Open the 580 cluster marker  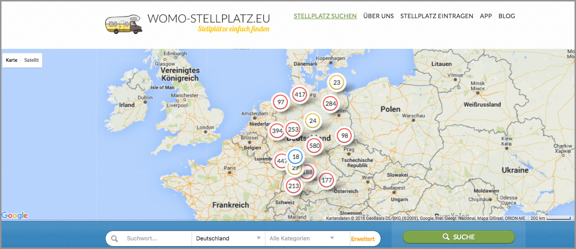(314, 146)
